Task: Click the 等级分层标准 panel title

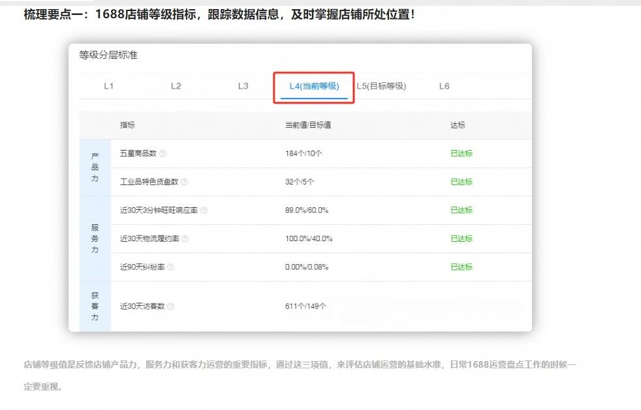Action: click(108, 55)
